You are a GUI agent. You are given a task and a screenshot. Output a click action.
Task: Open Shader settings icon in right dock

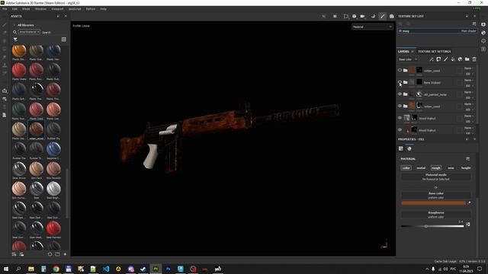point(483,33)
